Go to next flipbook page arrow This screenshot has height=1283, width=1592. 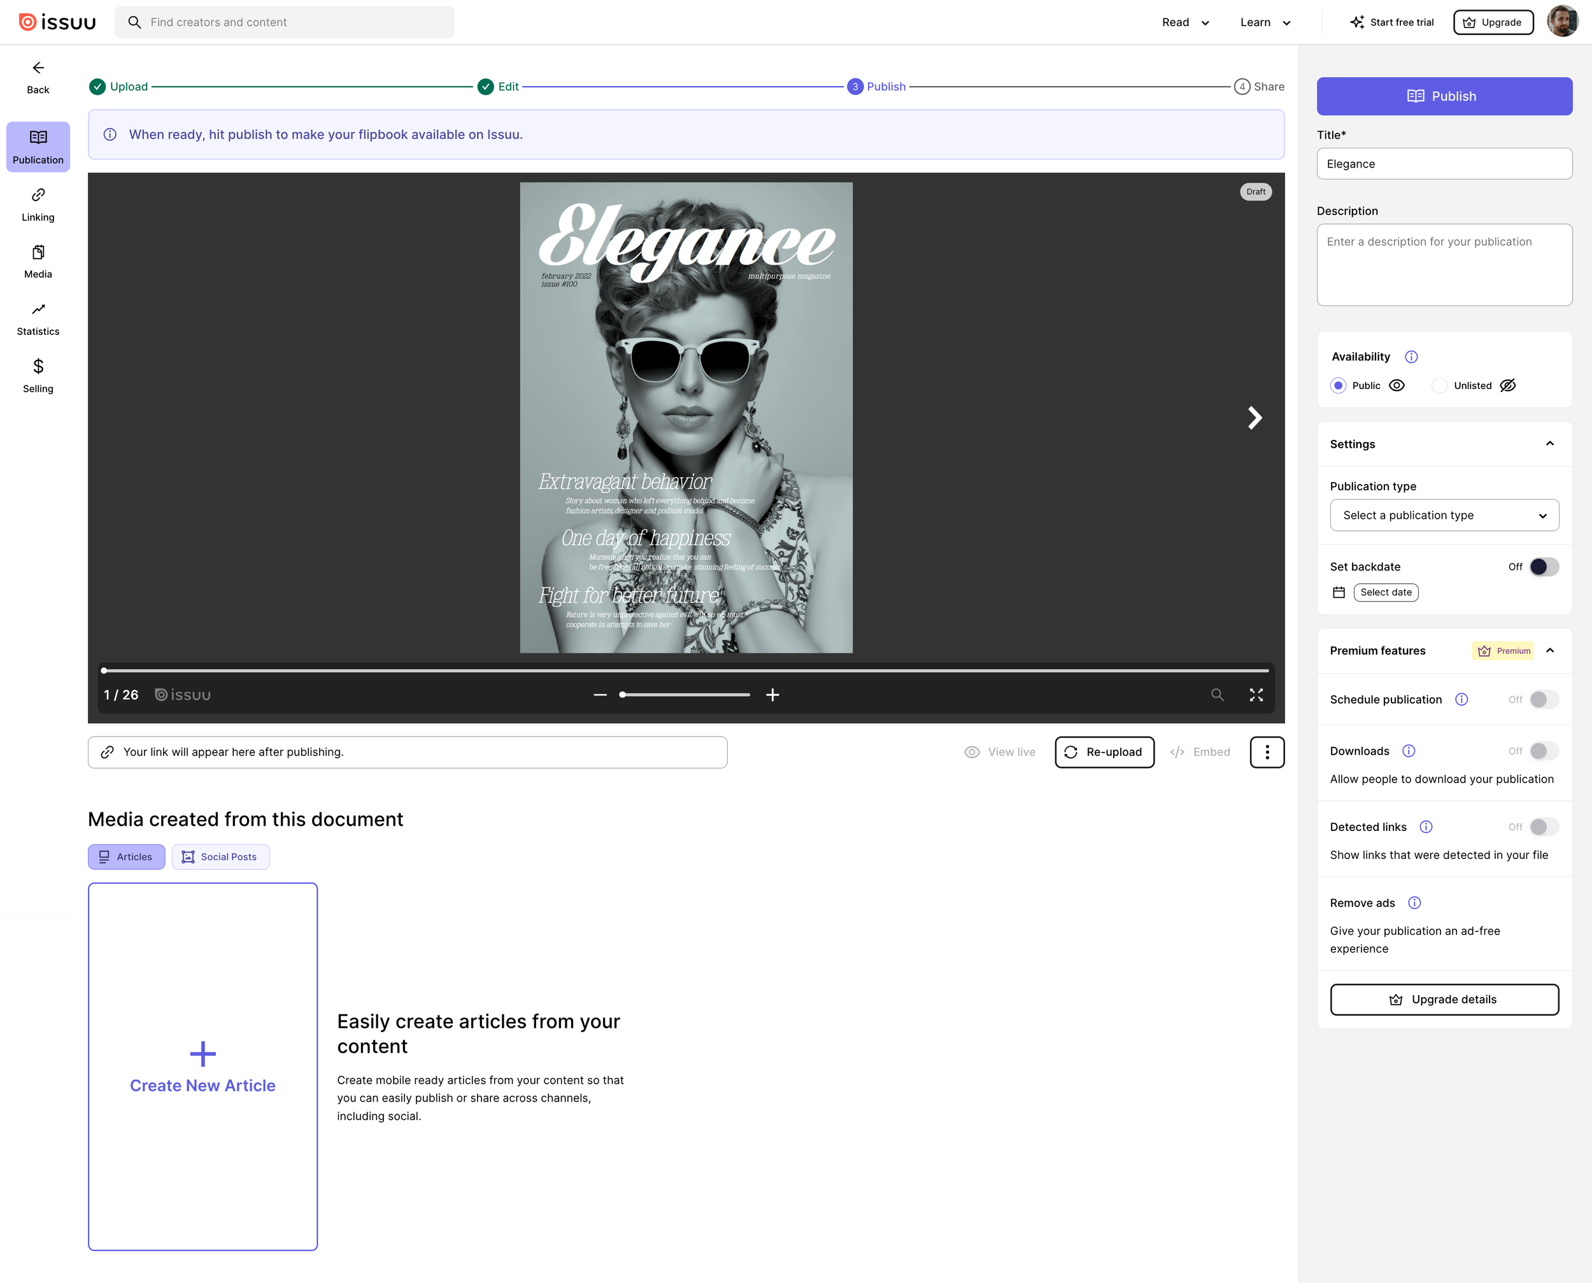pos(1254,418)
